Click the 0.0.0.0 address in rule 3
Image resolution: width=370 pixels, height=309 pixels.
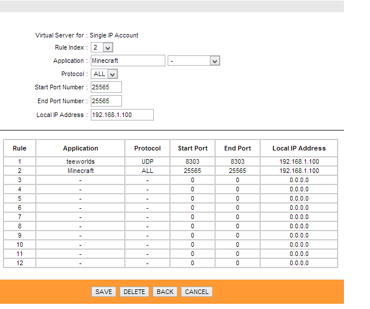tap(299, 180)
